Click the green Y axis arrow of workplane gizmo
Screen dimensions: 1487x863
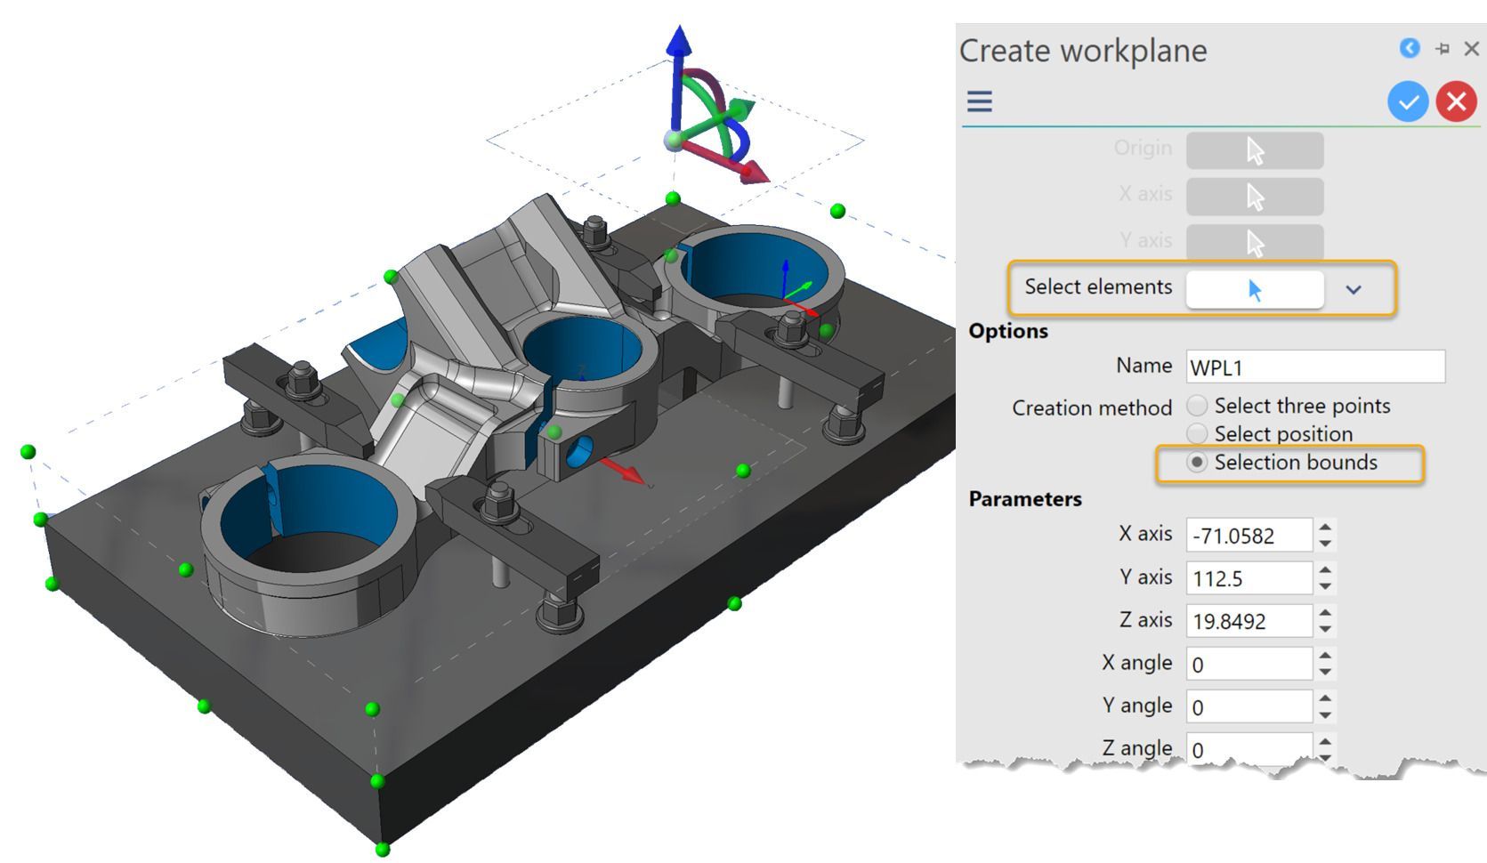[x=740, y=110]
